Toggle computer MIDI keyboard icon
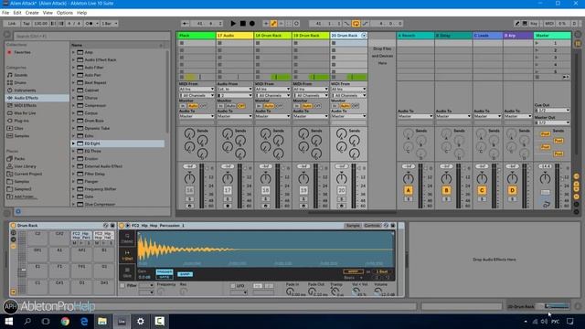Image resolution: width=585 pixels, height=329 pixels. [x=525, y=24]
